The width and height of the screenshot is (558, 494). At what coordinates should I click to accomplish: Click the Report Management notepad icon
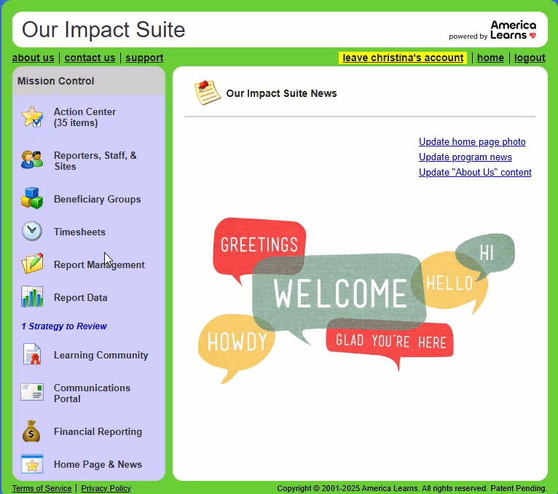point(32,264)
